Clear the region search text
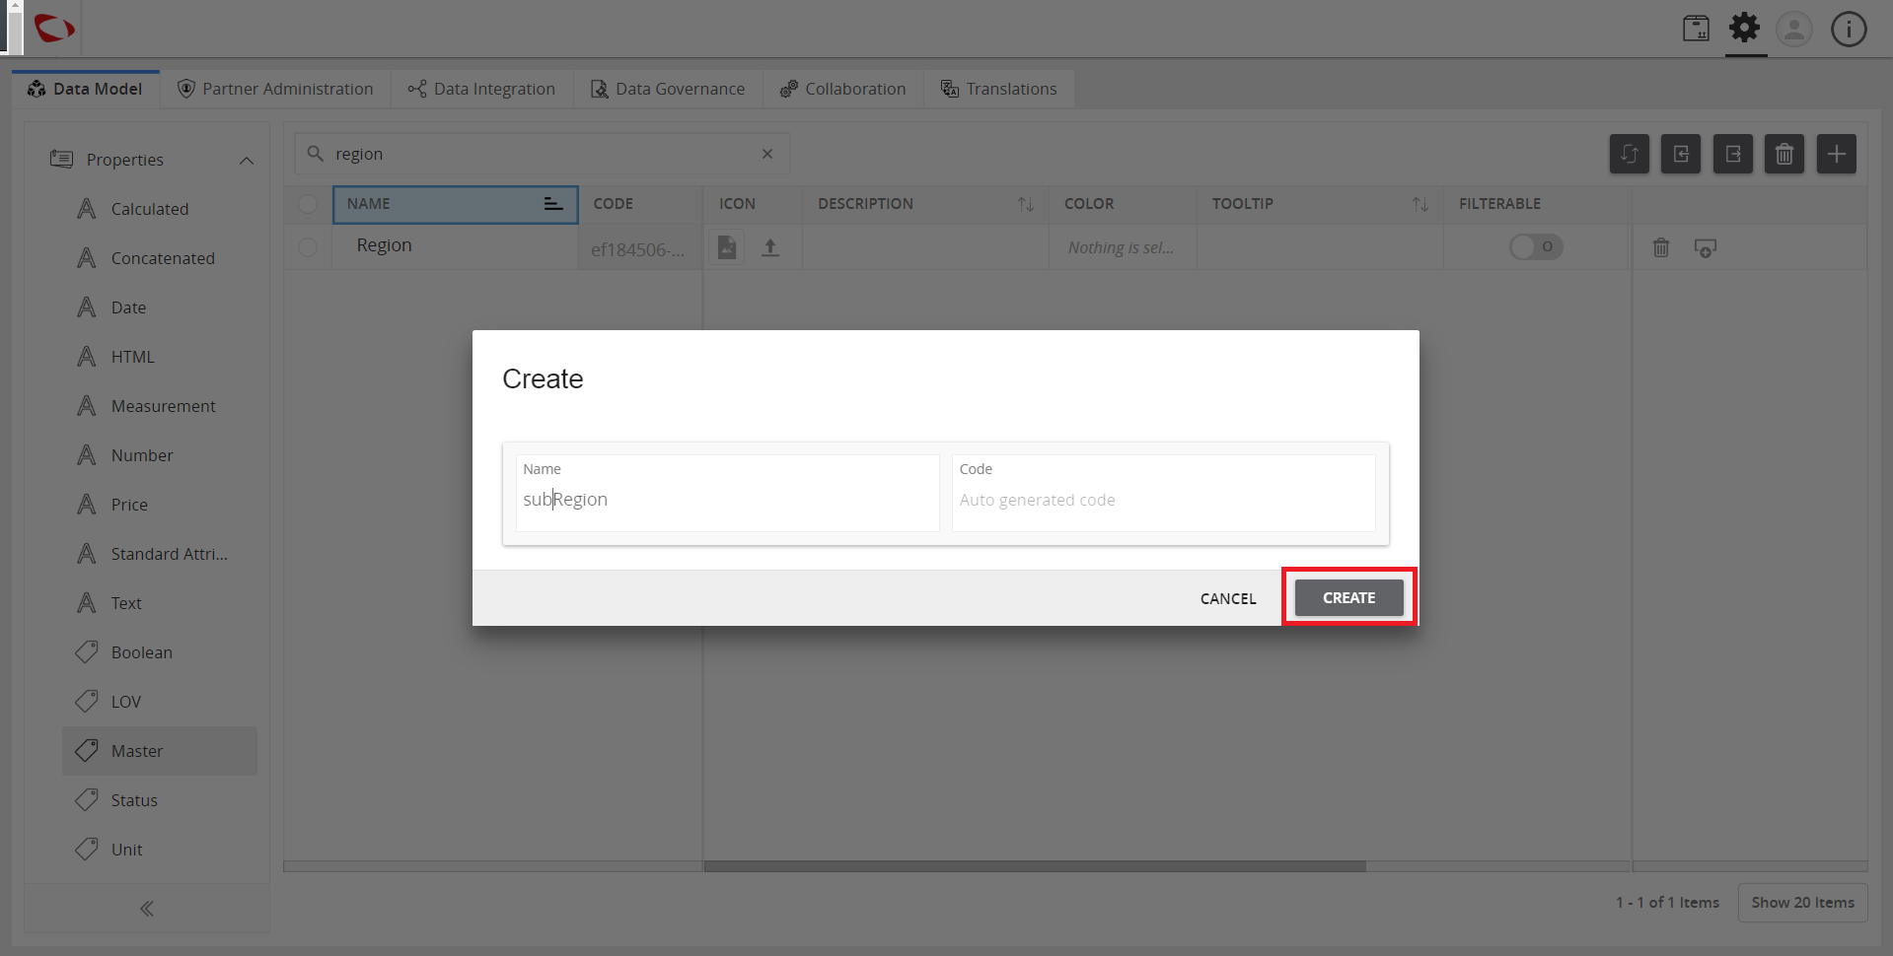This screenshot has width=1893, height=956. pyautogui.click(x=767, y=154)
